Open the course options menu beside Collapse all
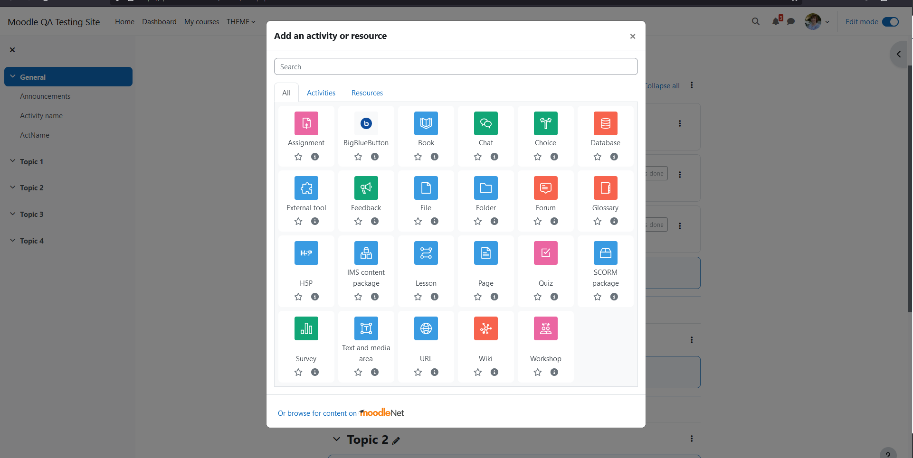Screen dimensions: 913x458 pyautogui.click(x=692, y=85)
